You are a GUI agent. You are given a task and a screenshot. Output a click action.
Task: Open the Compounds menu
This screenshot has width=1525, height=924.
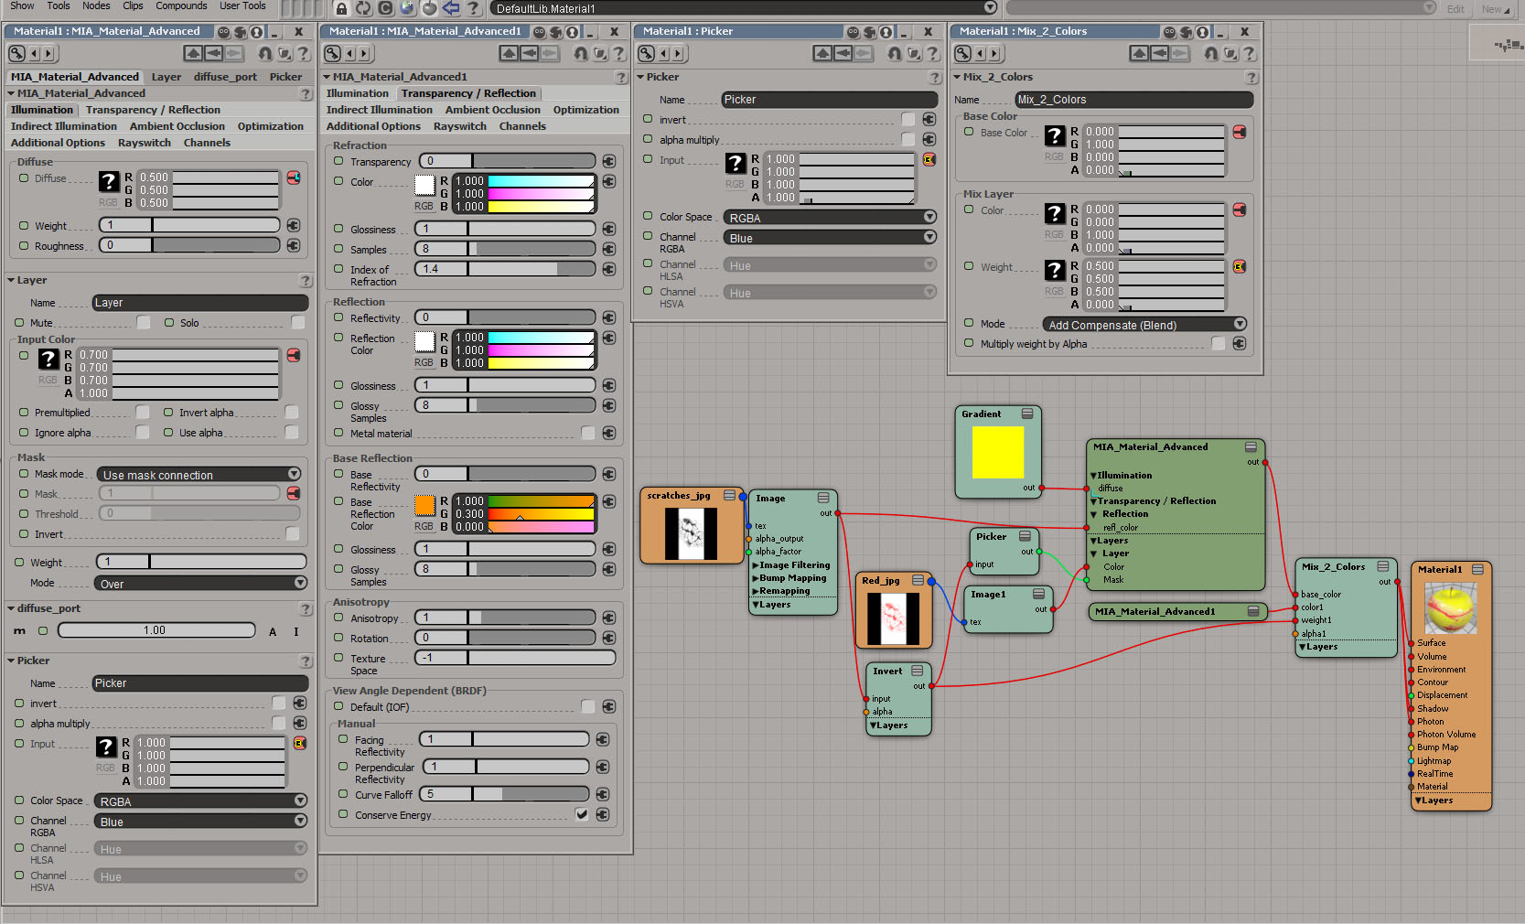[181, 6]
